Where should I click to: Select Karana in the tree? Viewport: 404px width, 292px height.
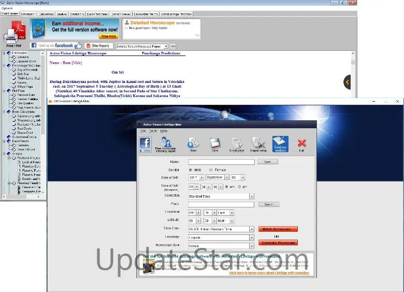[x=22, y=82]
